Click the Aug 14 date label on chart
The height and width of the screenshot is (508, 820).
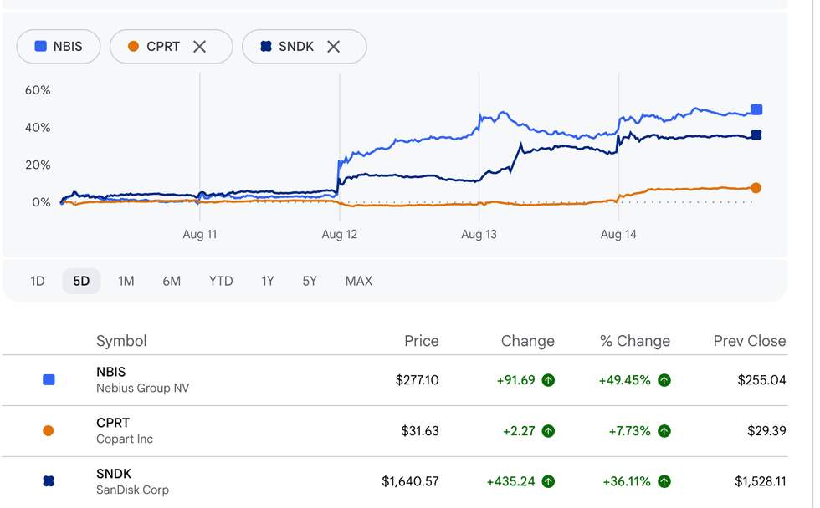point(618,235)
